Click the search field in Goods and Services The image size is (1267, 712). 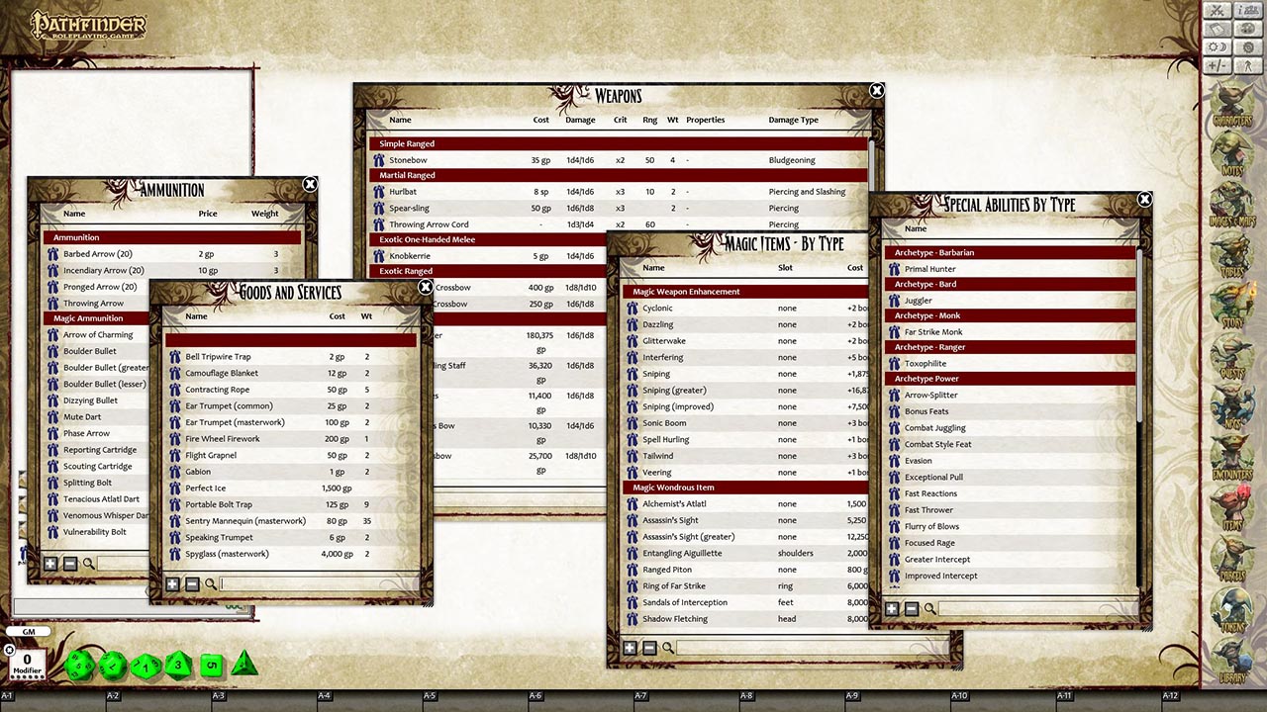(x=317, y=584)
